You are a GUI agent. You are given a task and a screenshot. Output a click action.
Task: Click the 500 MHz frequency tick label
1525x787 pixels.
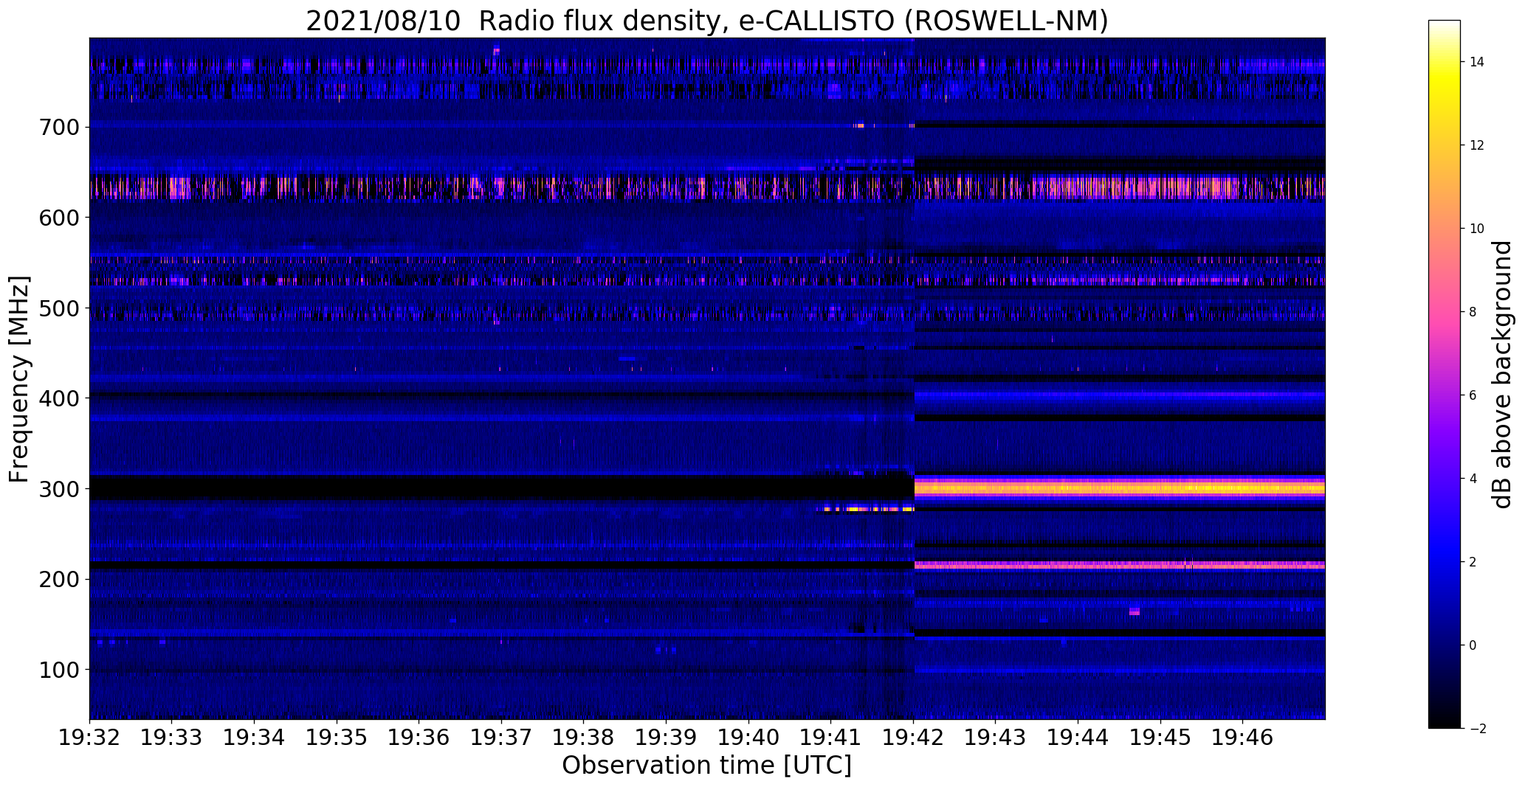58,308
